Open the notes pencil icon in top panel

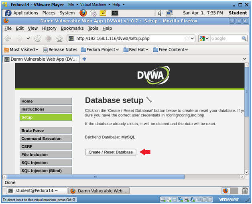pyautogui.click(x=103, y=13)
